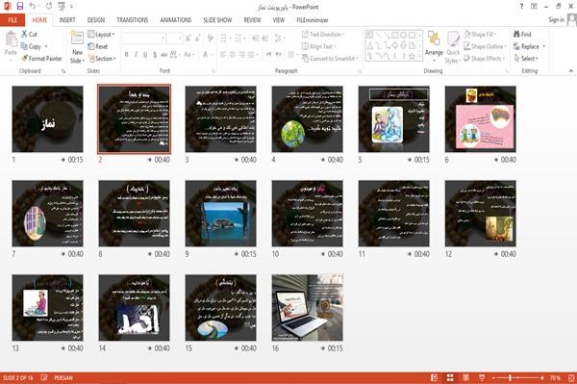Click the Reset slide icon
The height and width of the screenshot is (384, 577).
click(x=91, y=46)
